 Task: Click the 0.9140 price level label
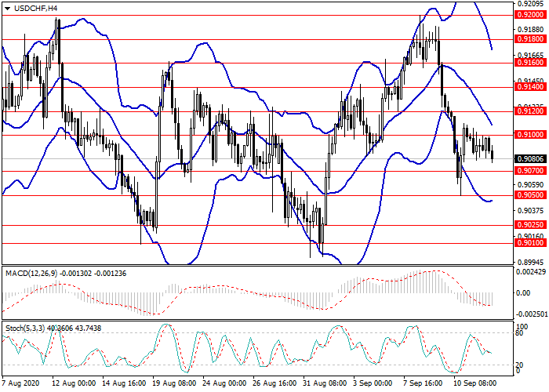525,87
